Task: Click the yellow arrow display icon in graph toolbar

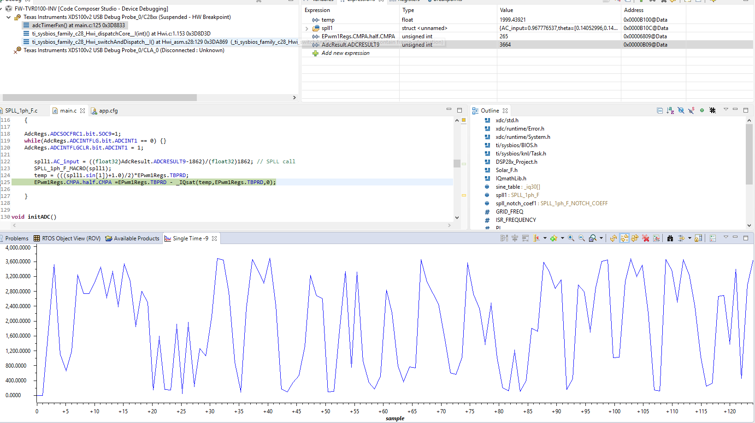Action: click(x=681, y=238)
